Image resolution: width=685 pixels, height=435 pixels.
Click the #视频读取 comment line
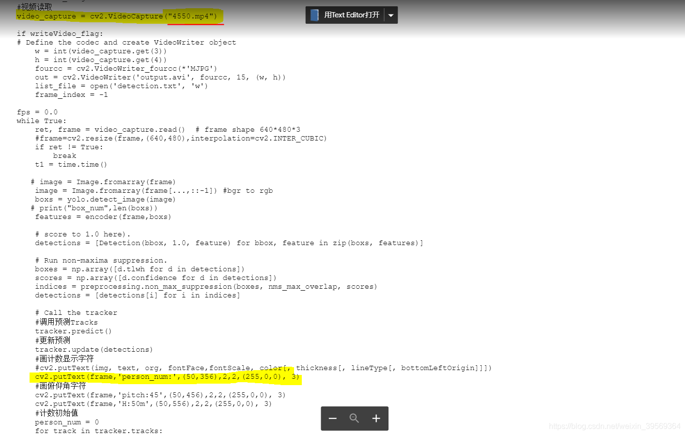[34, 7]
